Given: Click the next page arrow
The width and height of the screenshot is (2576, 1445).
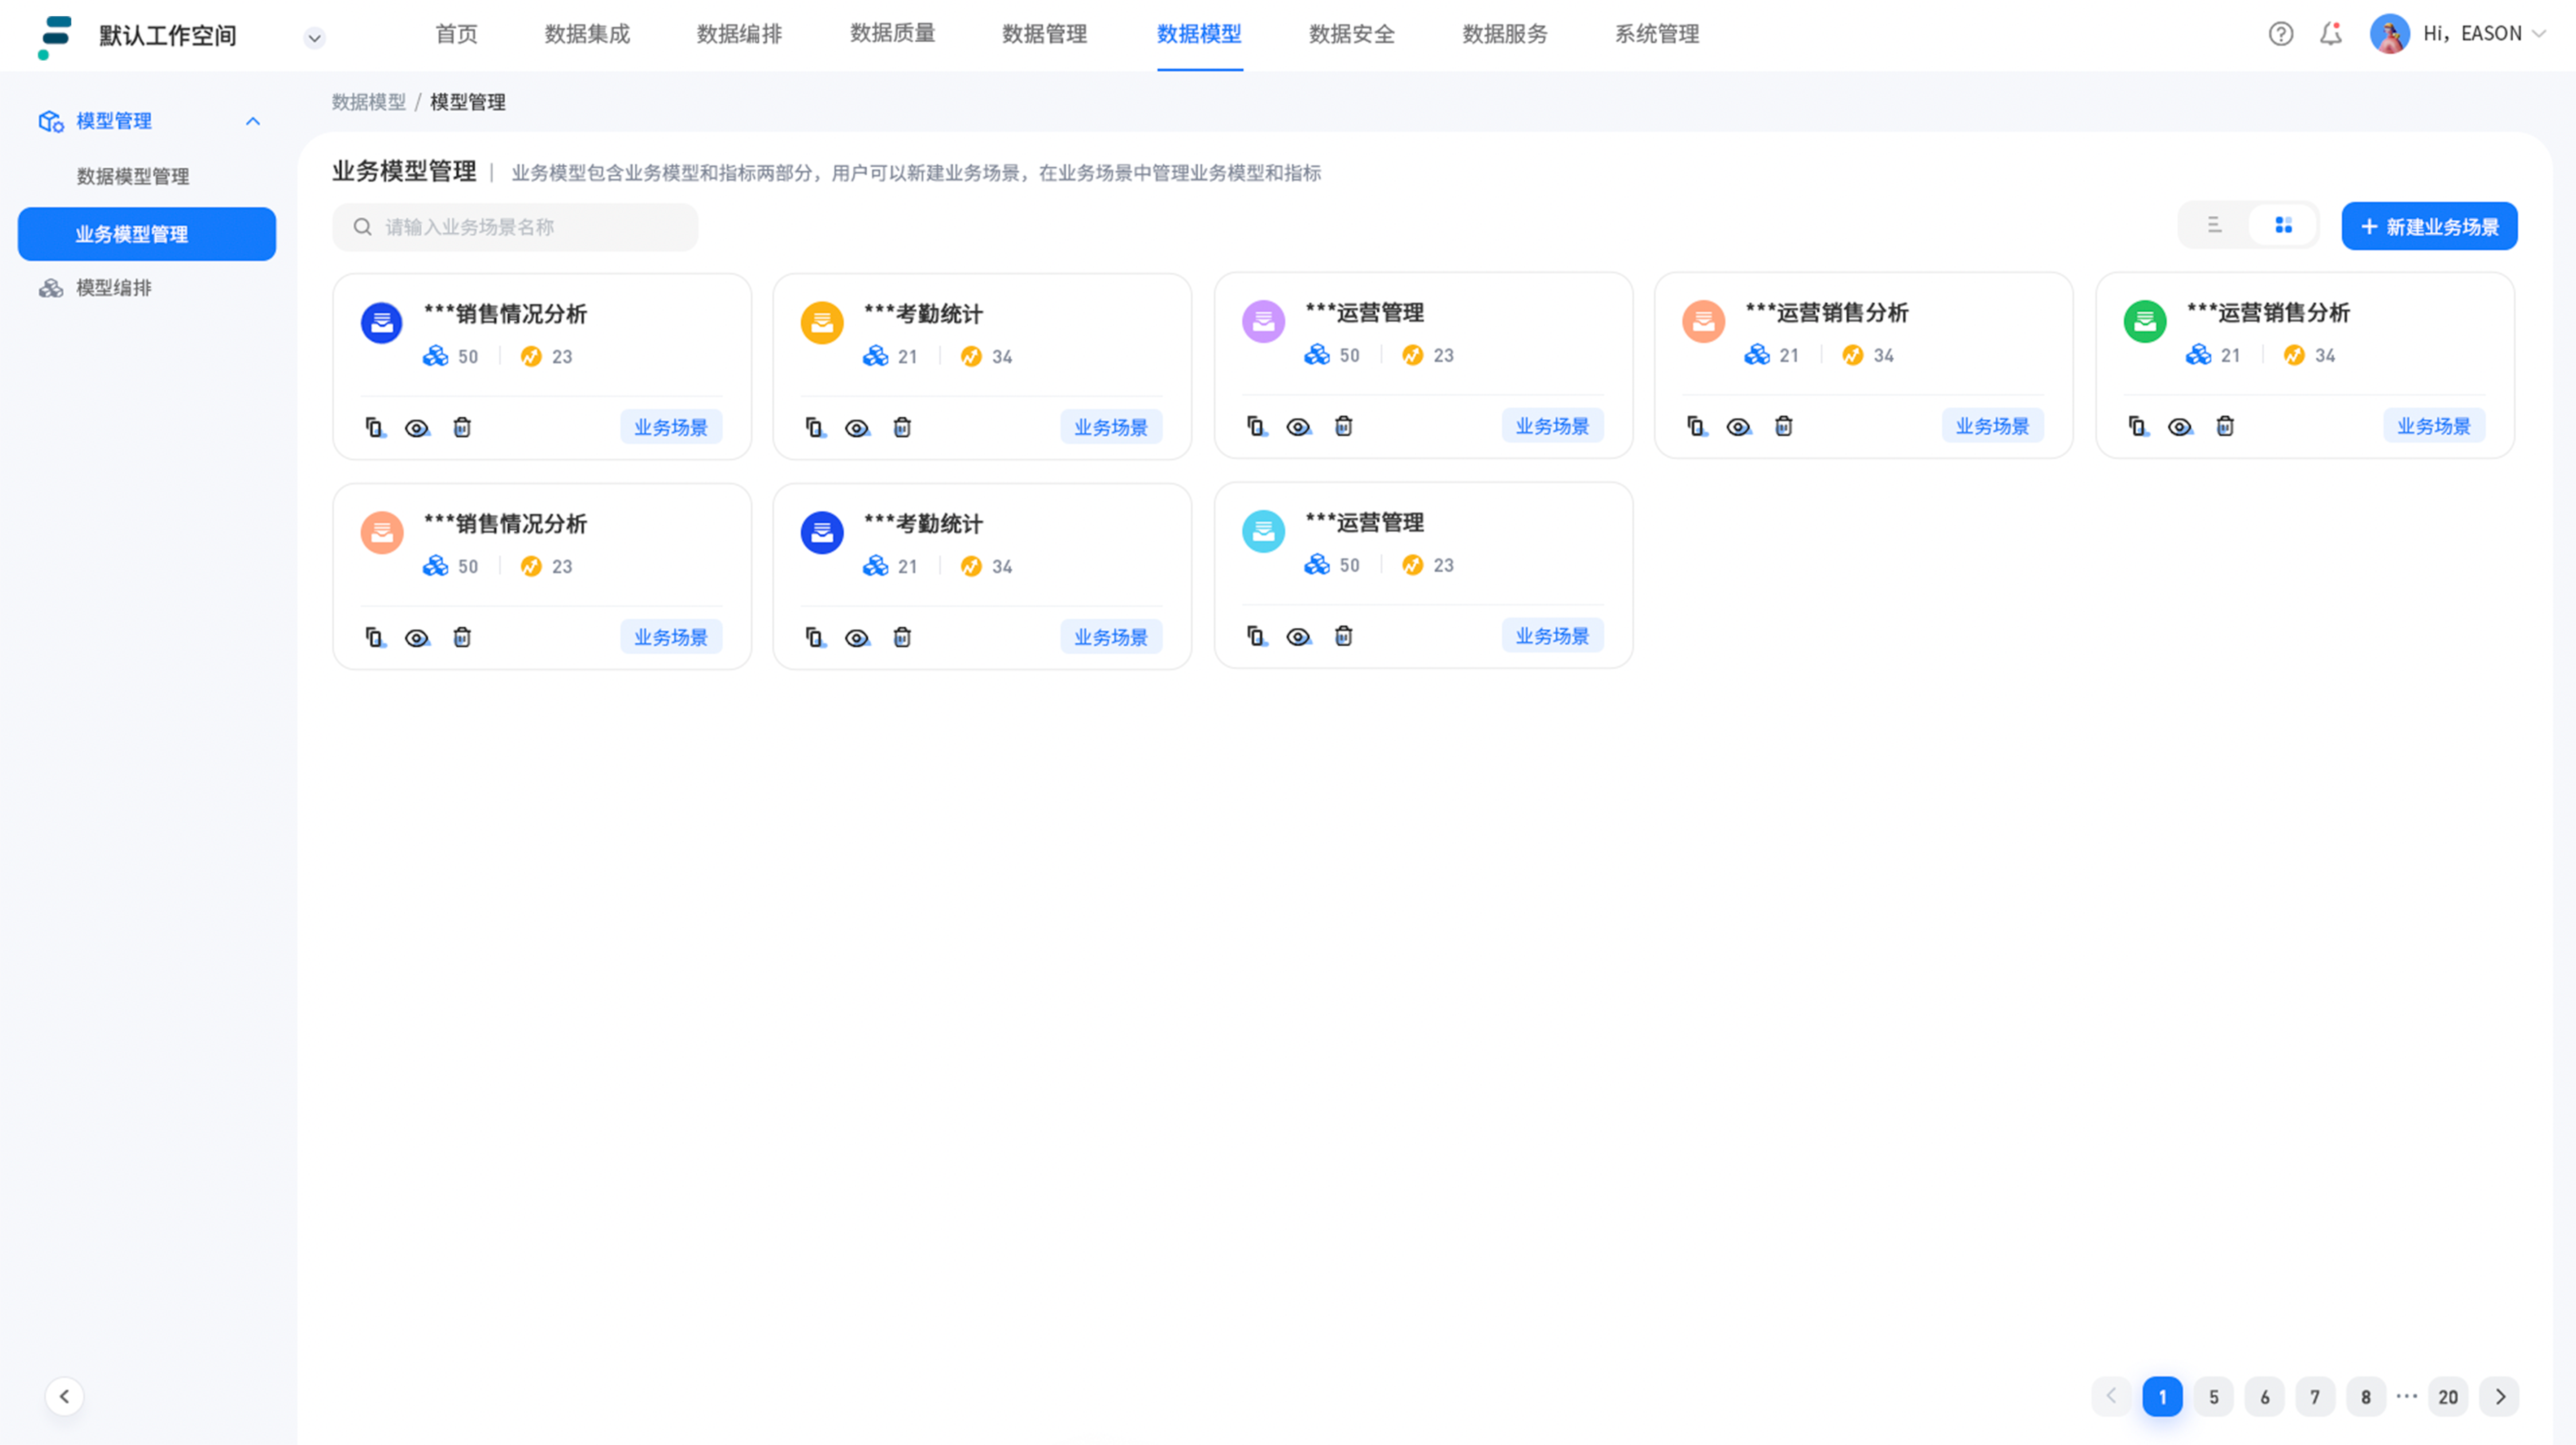Looking at the screenshot, I should tap(2500, 1397).
